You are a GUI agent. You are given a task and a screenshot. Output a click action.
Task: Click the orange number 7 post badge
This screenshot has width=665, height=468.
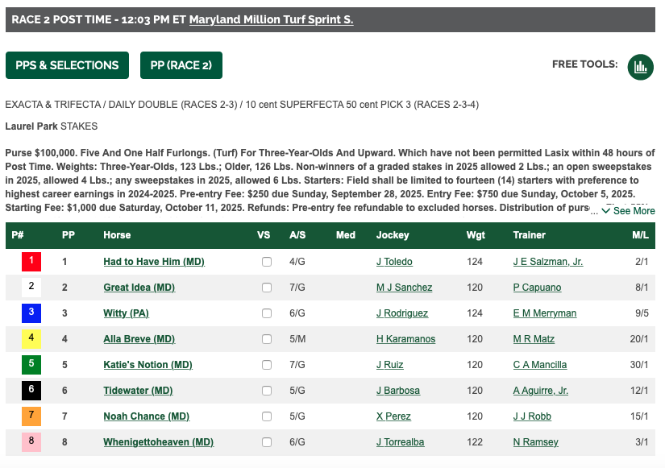(x=31, y=416)
